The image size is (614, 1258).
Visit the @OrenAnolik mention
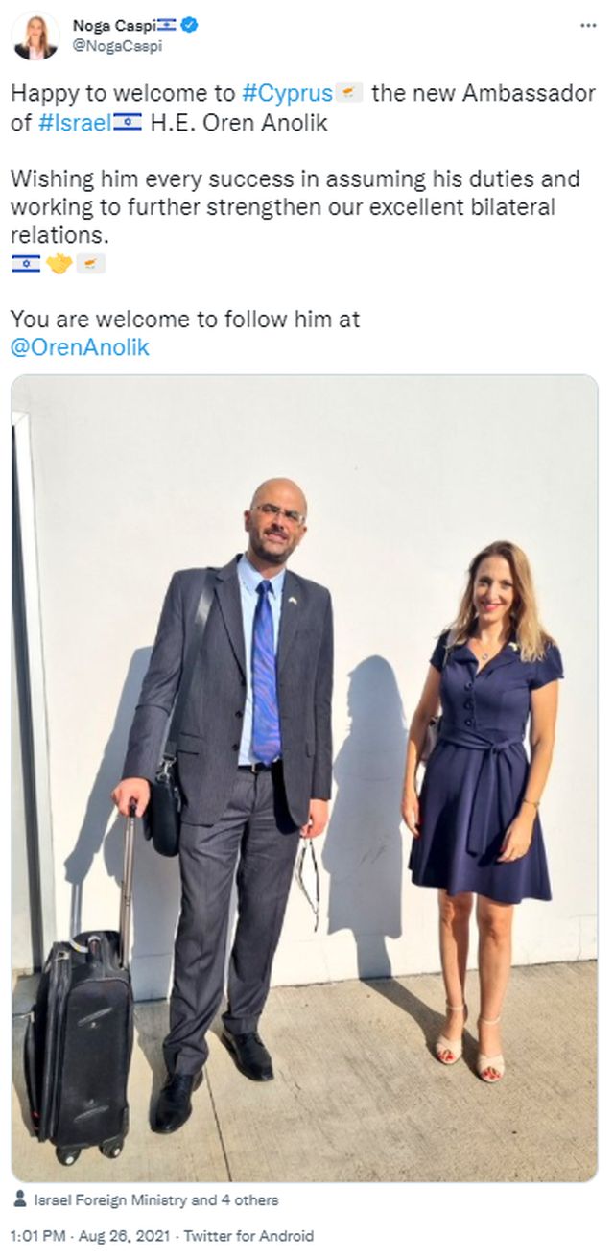coord(80,348)
